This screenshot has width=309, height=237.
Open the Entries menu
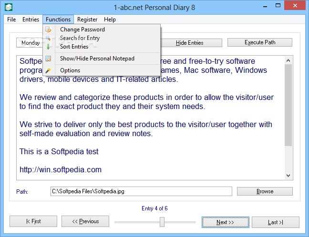(x=31, y=20)
